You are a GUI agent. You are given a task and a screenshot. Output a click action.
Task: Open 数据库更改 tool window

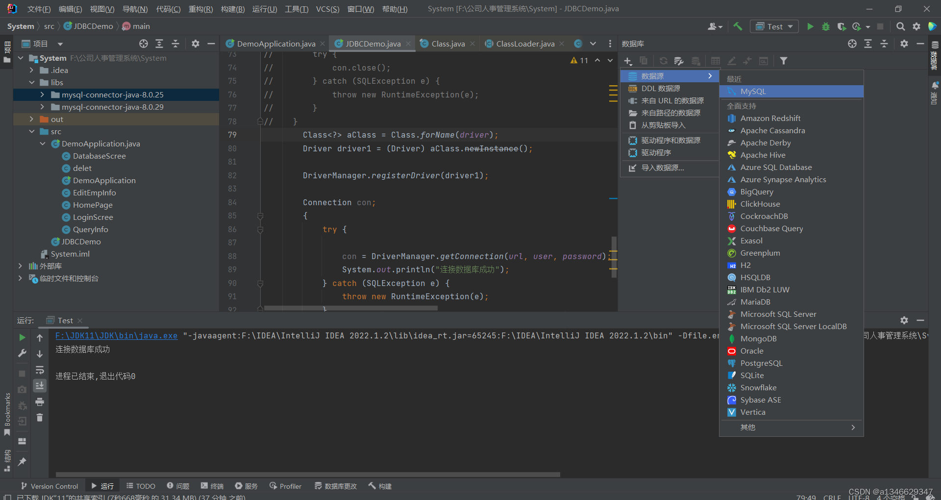click(x=336, y=486)
